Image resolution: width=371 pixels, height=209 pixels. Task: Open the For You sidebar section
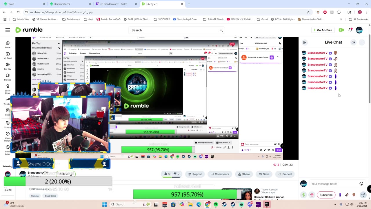click(x=8, y=66)
